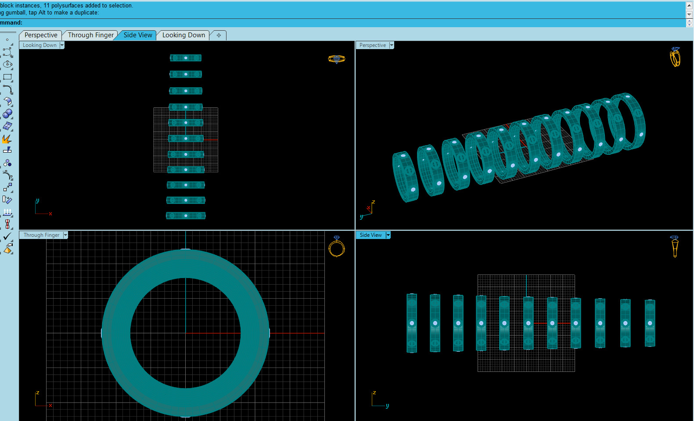
Task: Click the Perspective viewport title label
Action: point(373,45)
